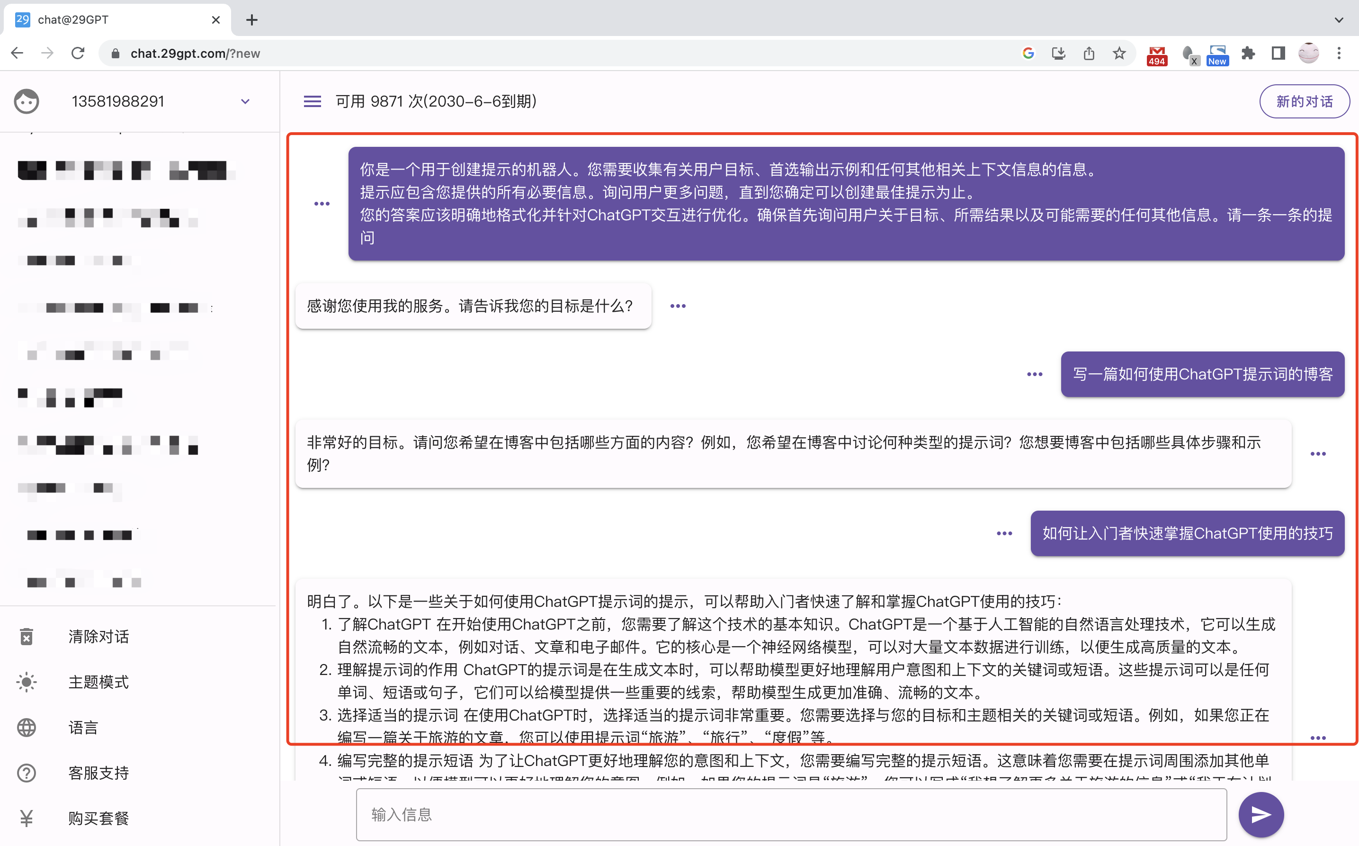
Task: Open 客服支持 customer support
Action: pyautogui.click(x=99, y=773)
